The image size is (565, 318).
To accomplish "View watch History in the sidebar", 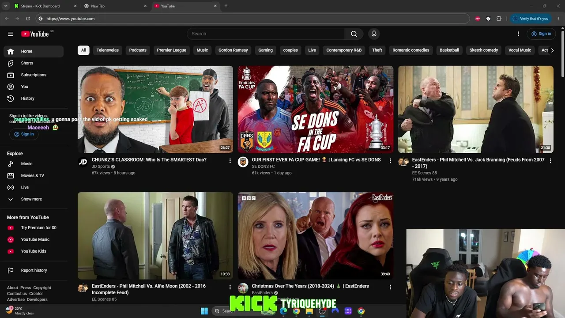I will (34, 98).
